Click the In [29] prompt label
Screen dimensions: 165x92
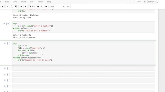(7, 24)
